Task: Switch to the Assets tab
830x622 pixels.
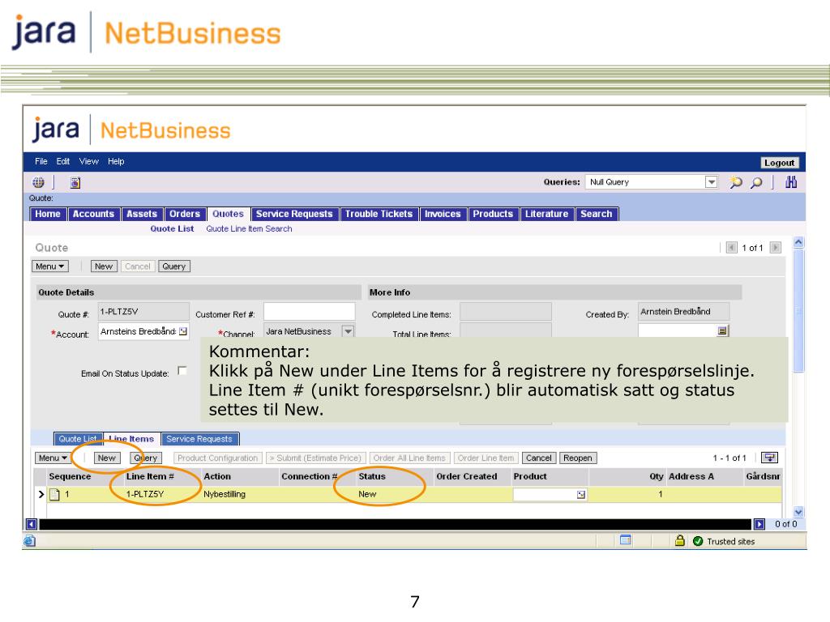Action: coord(141,214)
